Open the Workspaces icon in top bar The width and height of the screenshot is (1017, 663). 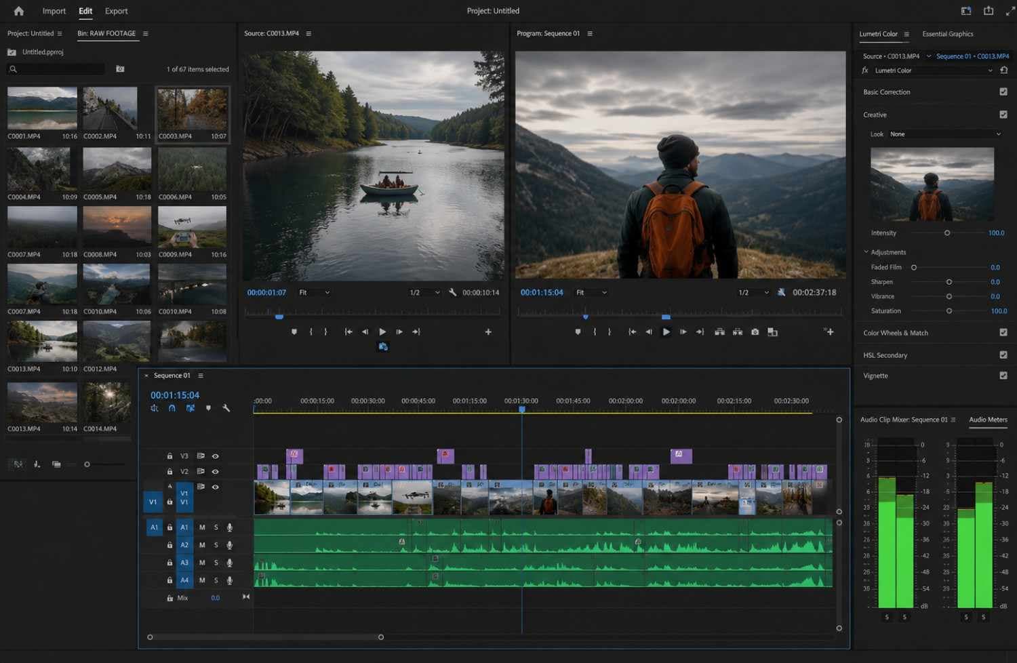coord(965,11)
